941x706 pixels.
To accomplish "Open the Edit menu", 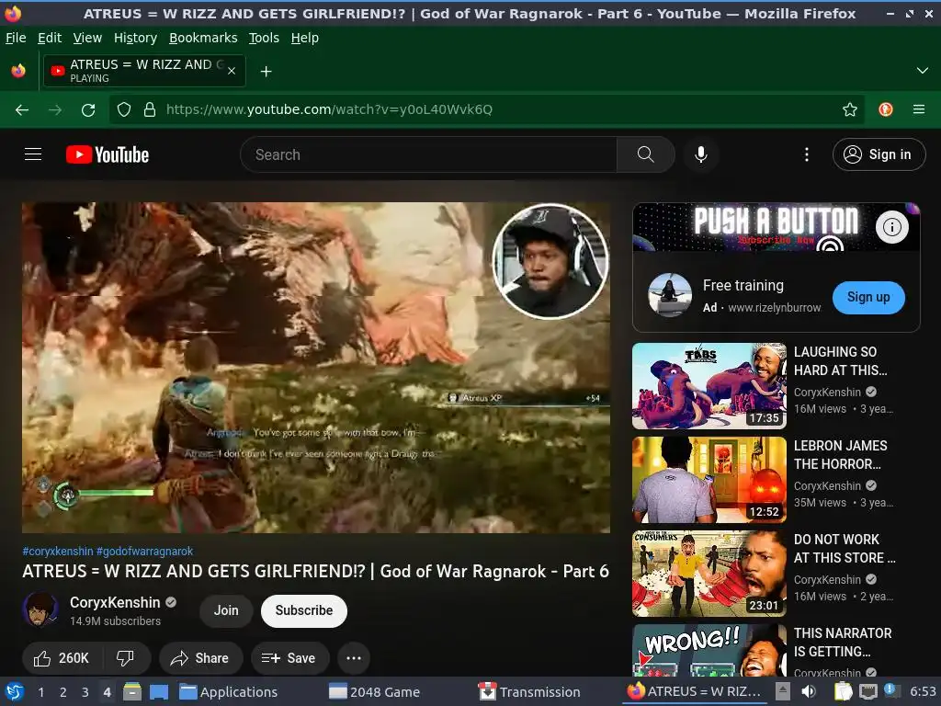I will tap(50, 38).
